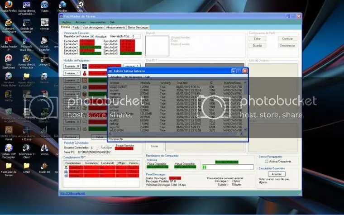Click the Mi perfil picture box
The image size is (344, 215).
click(157, 46)
